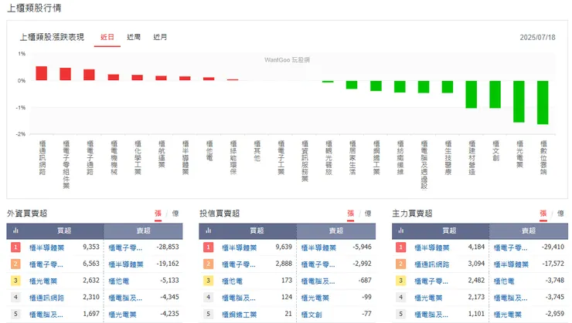
Task: Click bar chart icon in 外資買賣超 table header
Action: pos(15,230)
